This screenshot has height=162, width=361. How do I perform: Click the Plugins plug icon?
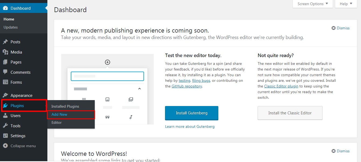(5, 105)
